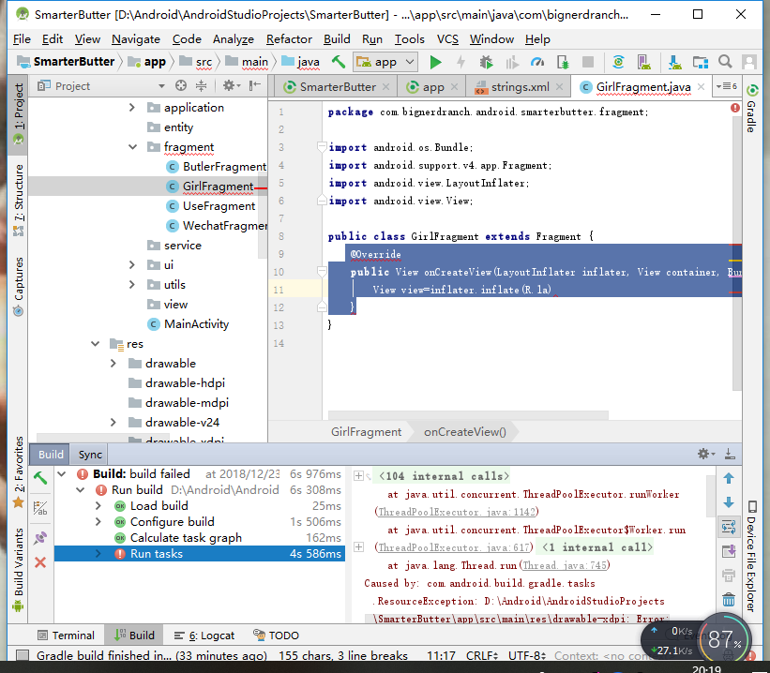770x673 pixels.
Task: Click the Debug app bug icon
Action: click(x=486, y=62)
